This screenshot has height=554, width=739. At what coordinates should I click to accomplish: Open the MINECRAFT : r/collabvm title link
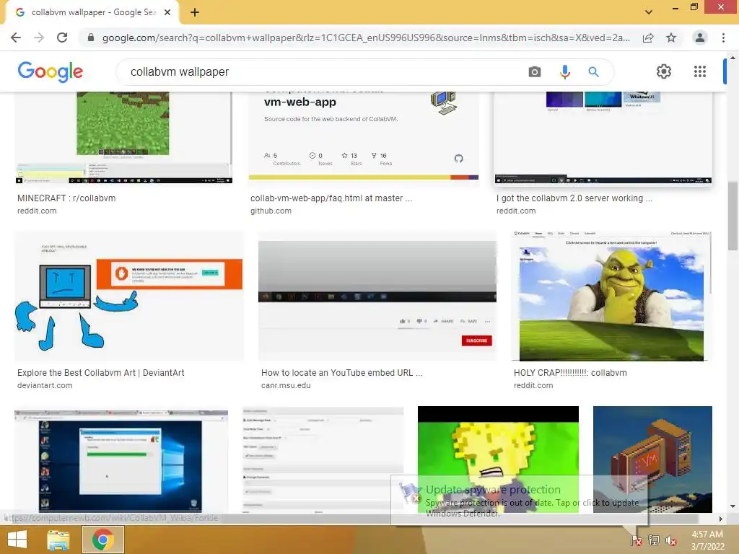66,198
